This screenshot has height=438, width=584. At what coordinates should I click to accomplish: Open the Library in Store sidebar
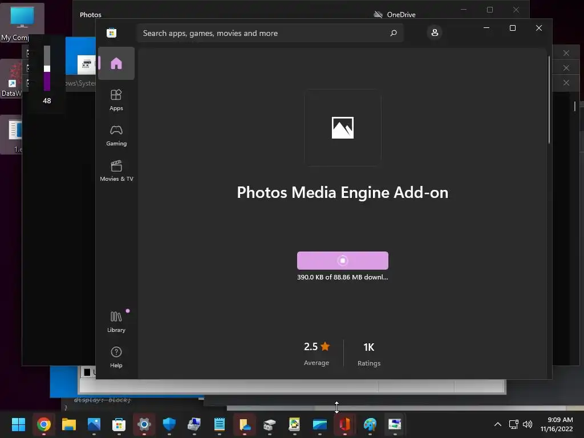(116, 322)
